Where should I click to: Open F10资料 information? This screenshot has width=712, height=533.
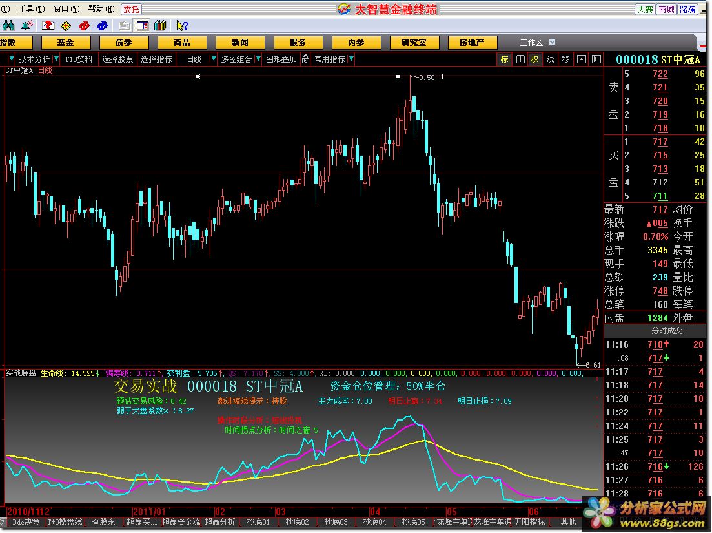pyautogui.click(x=79, y=59)
